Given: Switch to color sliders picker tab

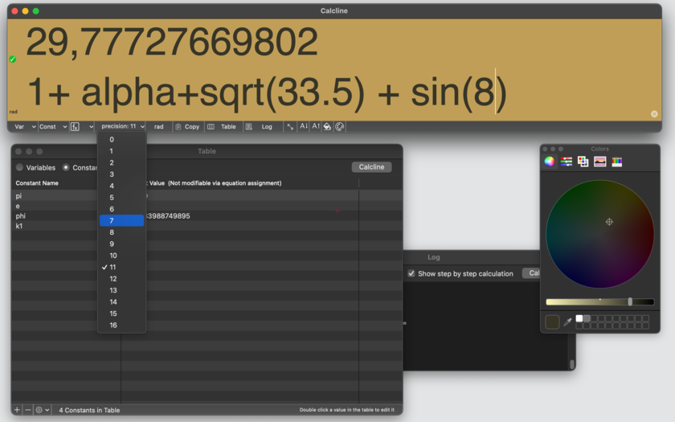Looking at the screenshot, I should tap(566, 162).
